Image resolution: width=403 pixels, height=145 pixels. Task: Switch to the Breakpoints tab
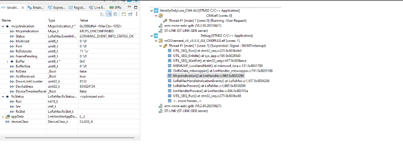tap(36, 8)
